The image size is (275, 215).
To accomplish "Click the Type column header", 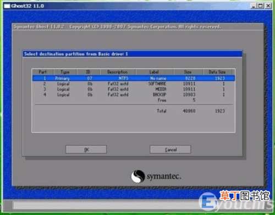I will (65, 72).
